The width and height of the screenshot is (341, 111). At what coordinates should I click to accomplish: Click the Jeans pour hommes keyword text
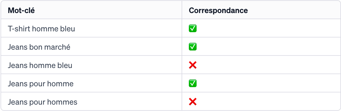point(42,102)
